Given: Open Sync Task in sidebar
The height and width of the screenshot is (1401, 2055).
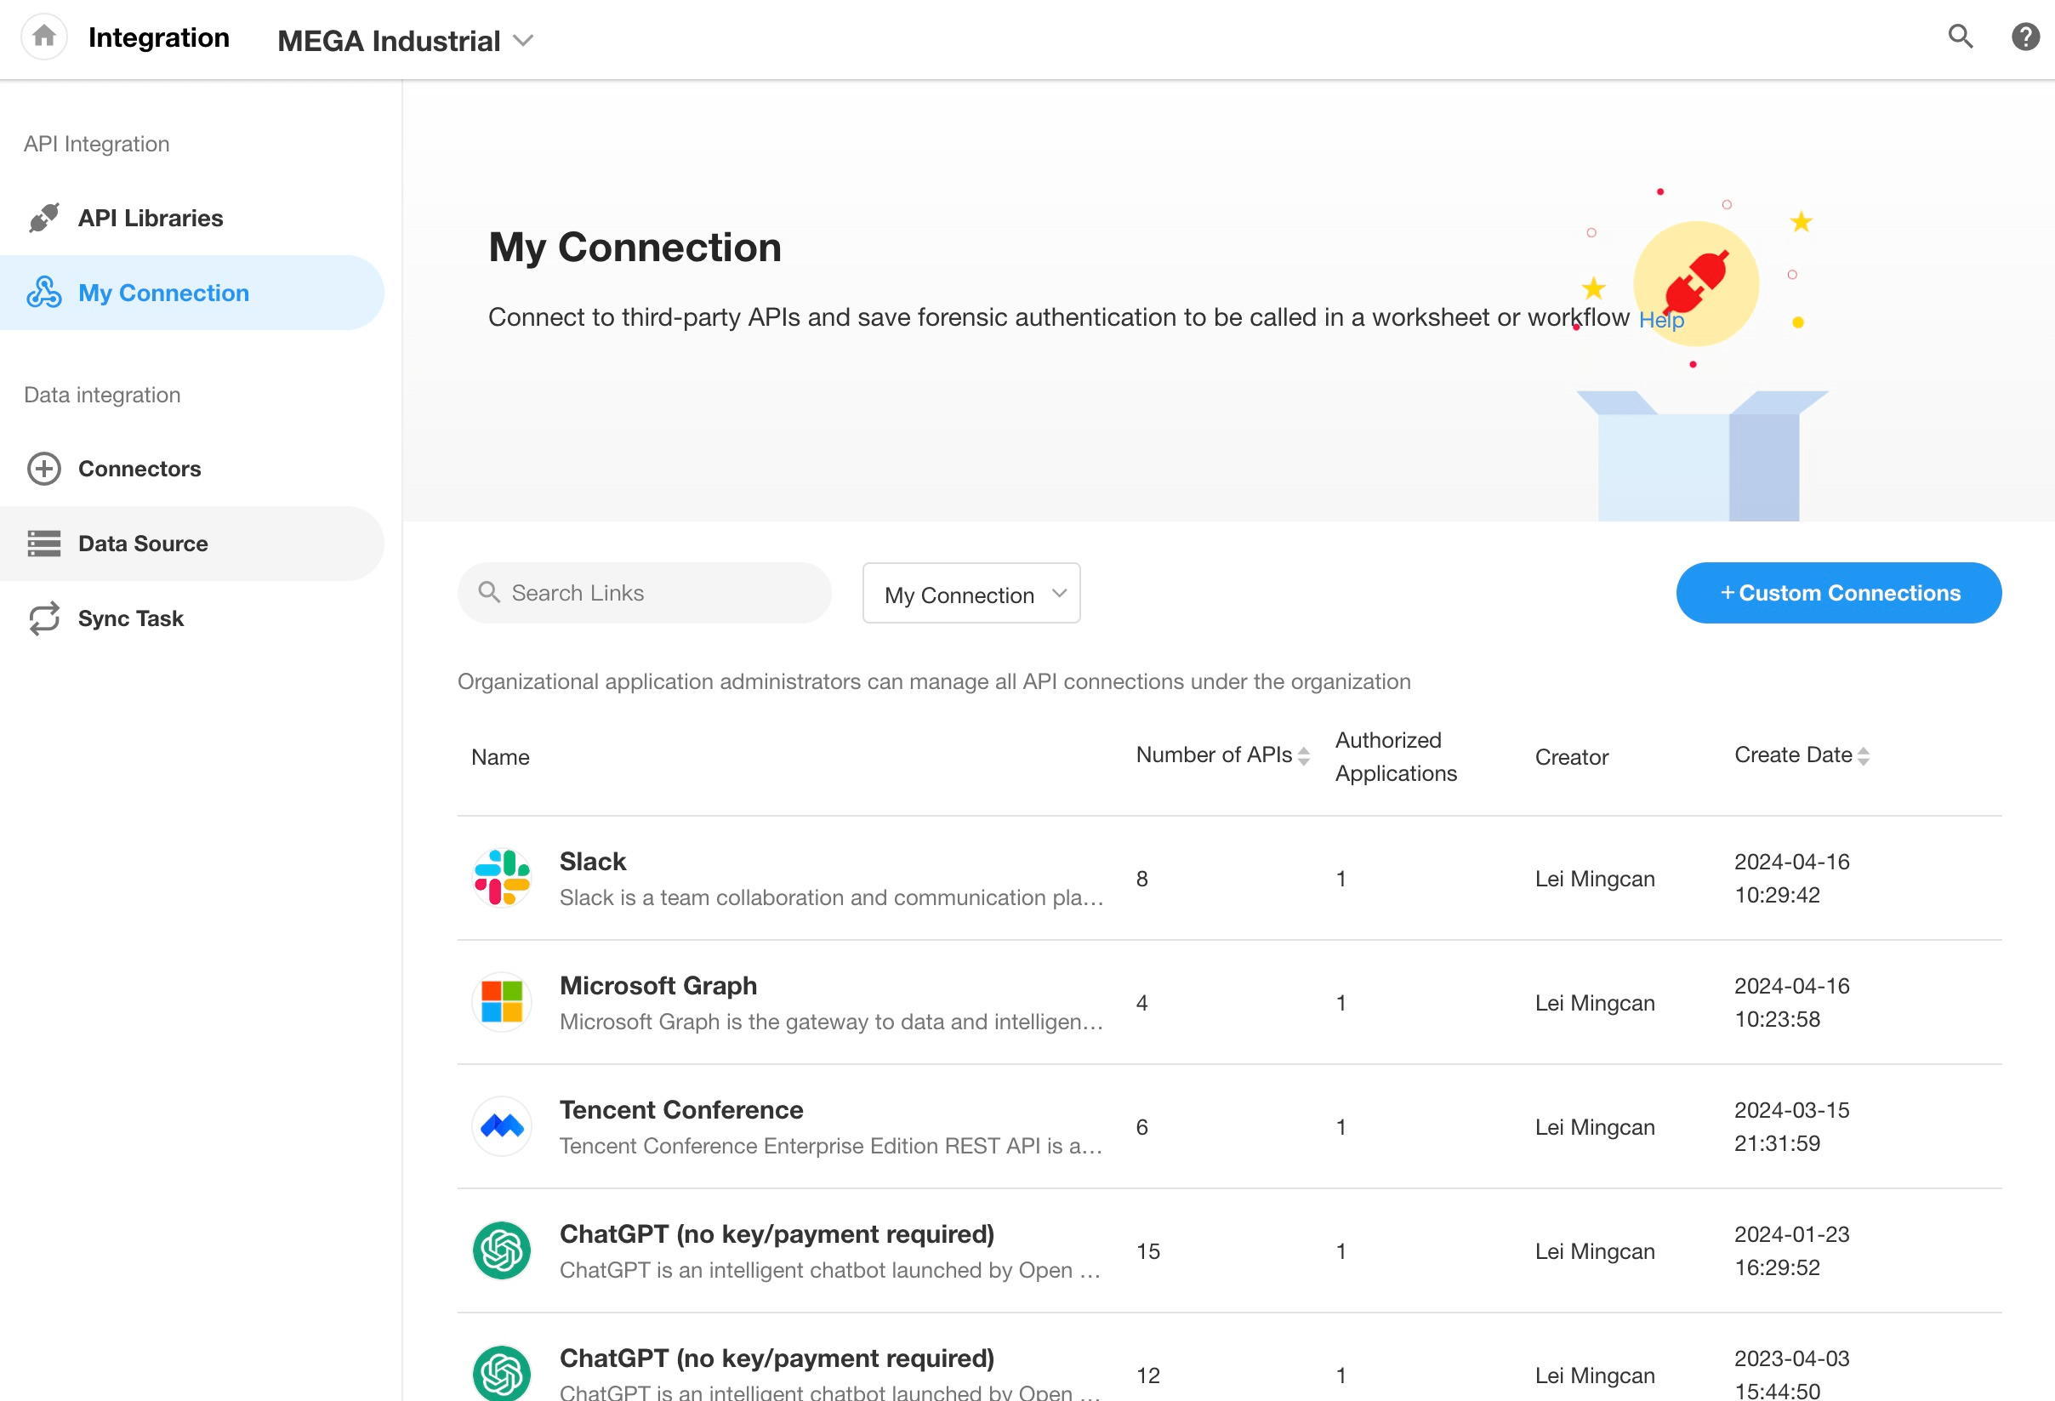Looking at the screenshot, I should coord(130,618).
